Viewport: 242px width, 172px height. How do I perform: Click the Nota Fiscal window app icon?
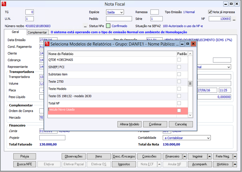[x=4, y=4]
